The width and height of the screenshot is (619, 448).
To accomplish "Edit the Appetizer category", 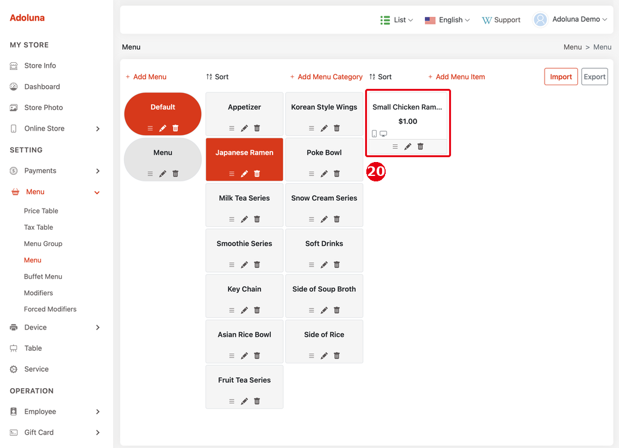I will 244,128.
